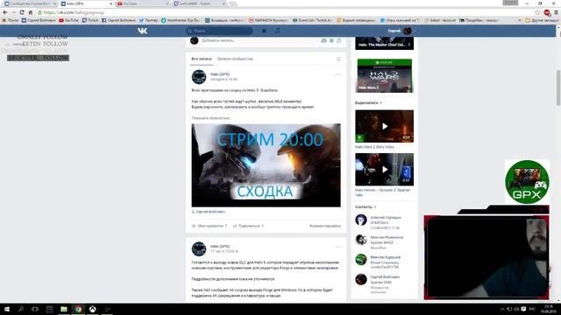Image resolution: width=561 pixels, height=315 pixels.
Task: Click browser back arrow
Action: 5,12
